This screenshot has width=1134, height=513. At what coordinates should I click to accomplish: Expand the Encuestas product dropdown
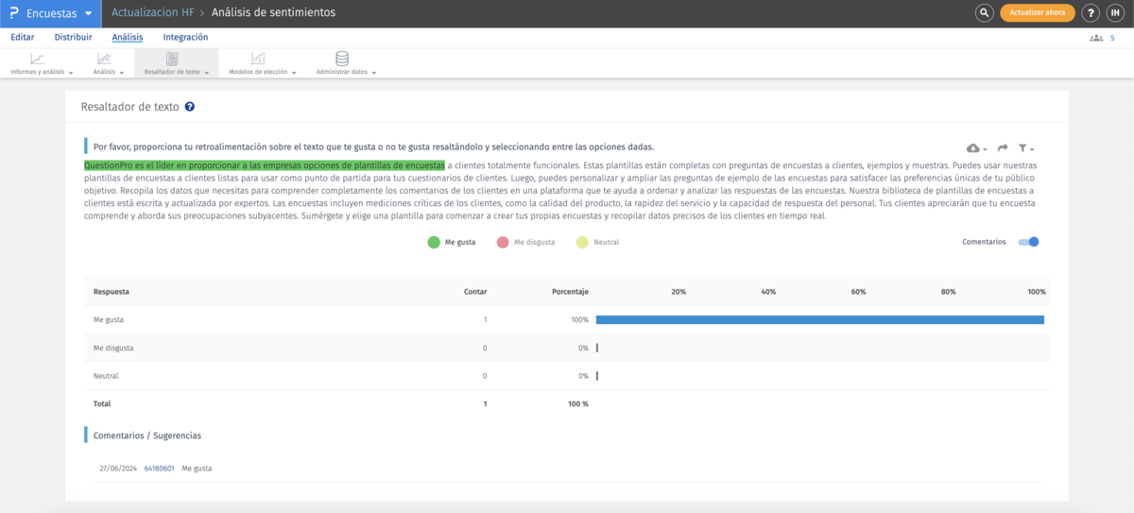point(88,13)
